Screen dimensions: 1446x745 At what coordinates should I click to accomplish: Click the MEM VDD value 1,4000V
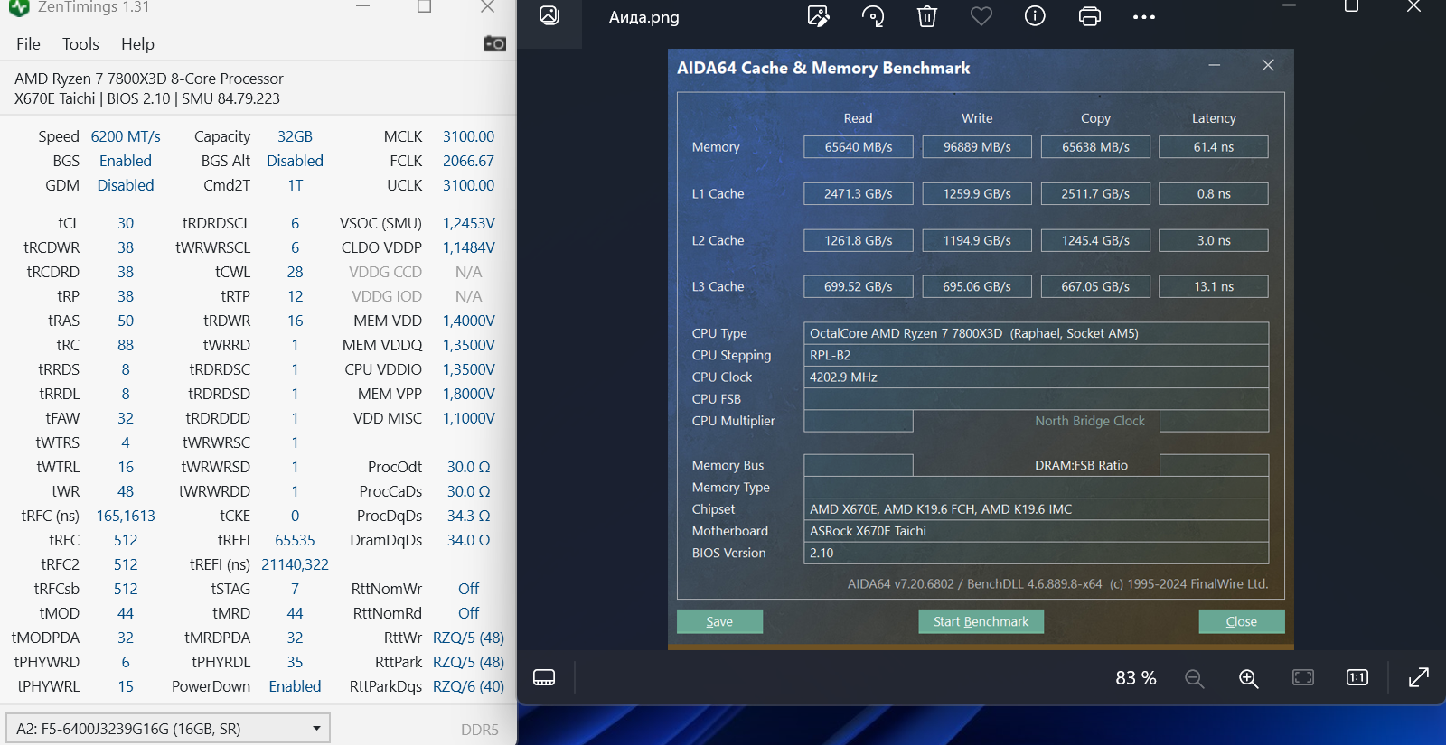pos(468,321)
